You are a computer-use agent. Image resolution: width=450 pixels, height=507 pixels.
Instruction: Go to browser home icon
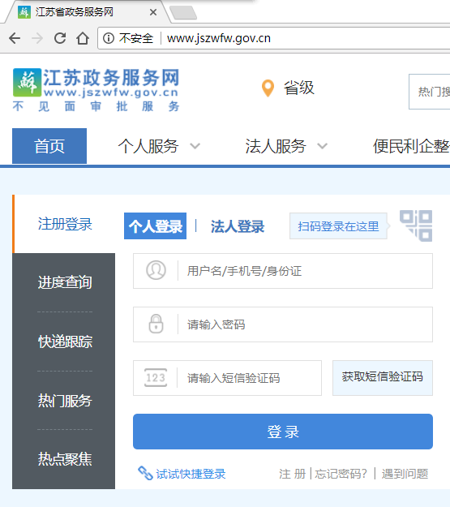pos(83,38)
